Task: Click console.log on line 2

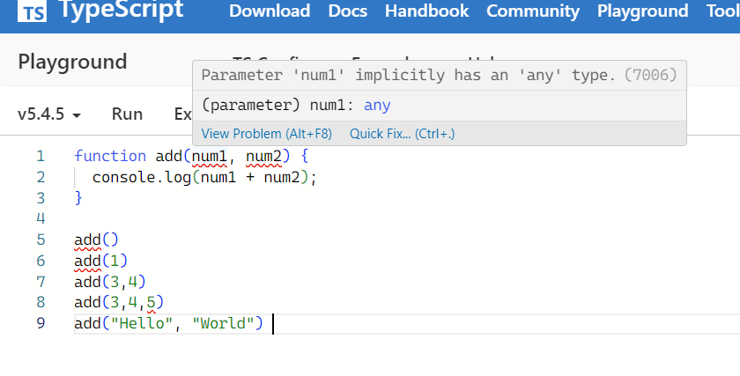Action: coord(142,177)
